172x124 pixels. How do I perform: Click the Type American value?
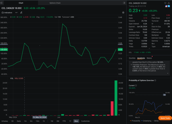166,46
